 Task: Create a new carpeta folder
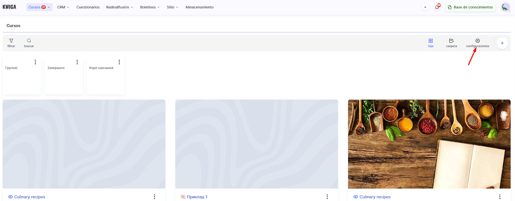pyautogui.click(x=451, y=43)
